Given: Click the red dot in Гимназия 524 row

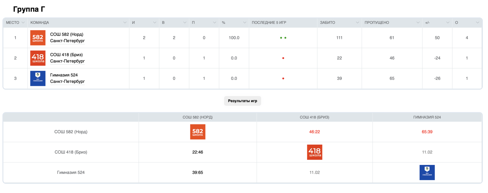Looking at the screenshot, I should click(283, 78).
